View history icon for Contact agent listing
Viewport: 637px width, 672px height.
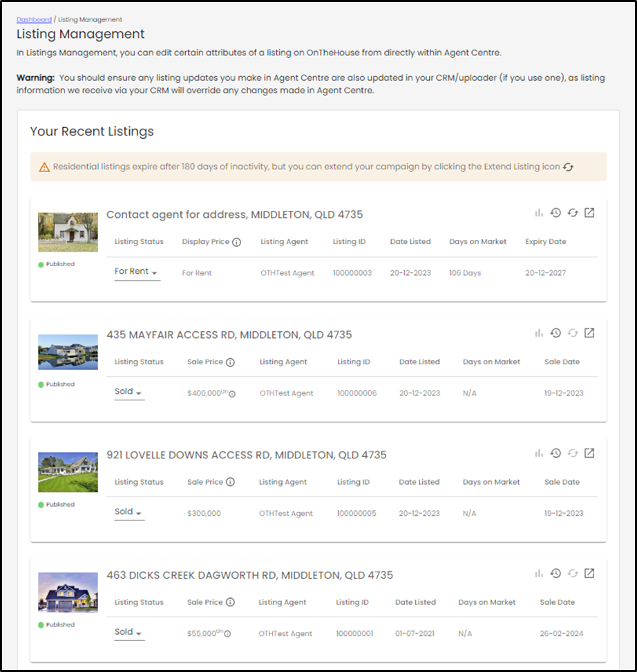coord(555,212)
